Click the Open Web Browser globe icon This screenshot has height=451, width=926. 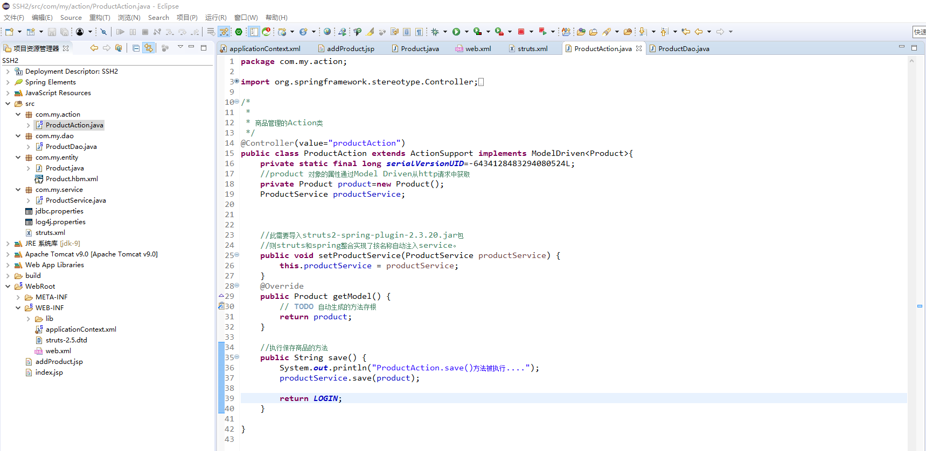coord(327,32)
